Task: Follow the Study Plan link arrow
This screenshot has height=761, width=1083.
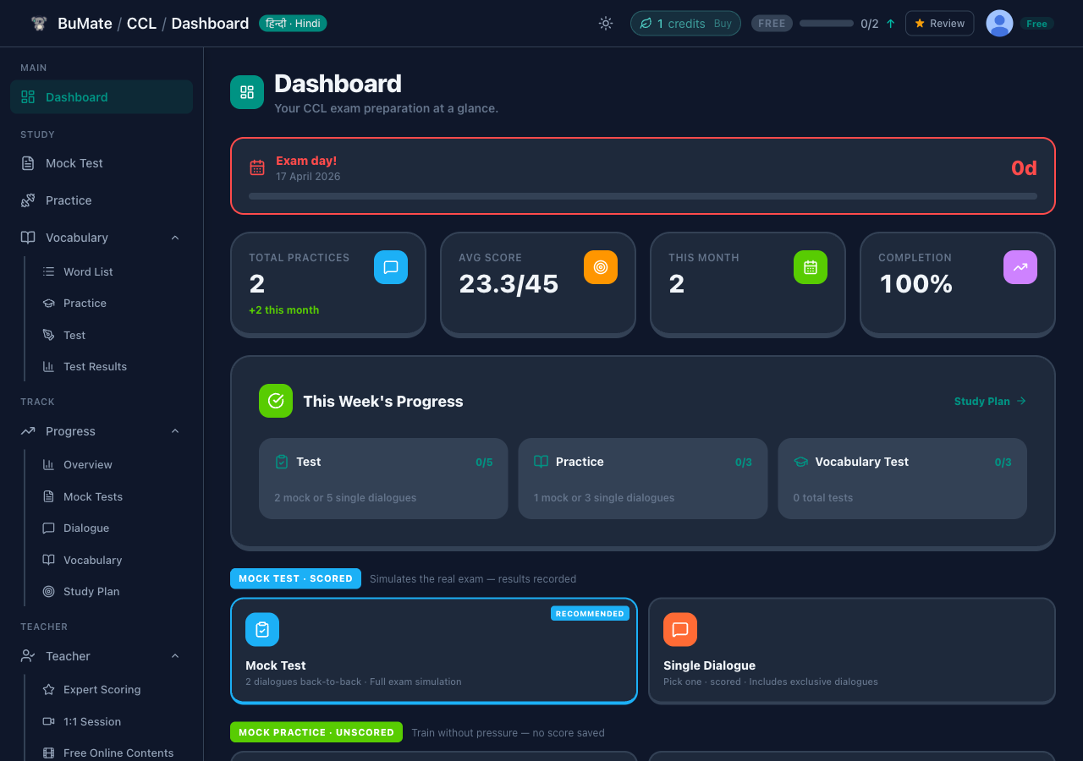Action: 1021,401
